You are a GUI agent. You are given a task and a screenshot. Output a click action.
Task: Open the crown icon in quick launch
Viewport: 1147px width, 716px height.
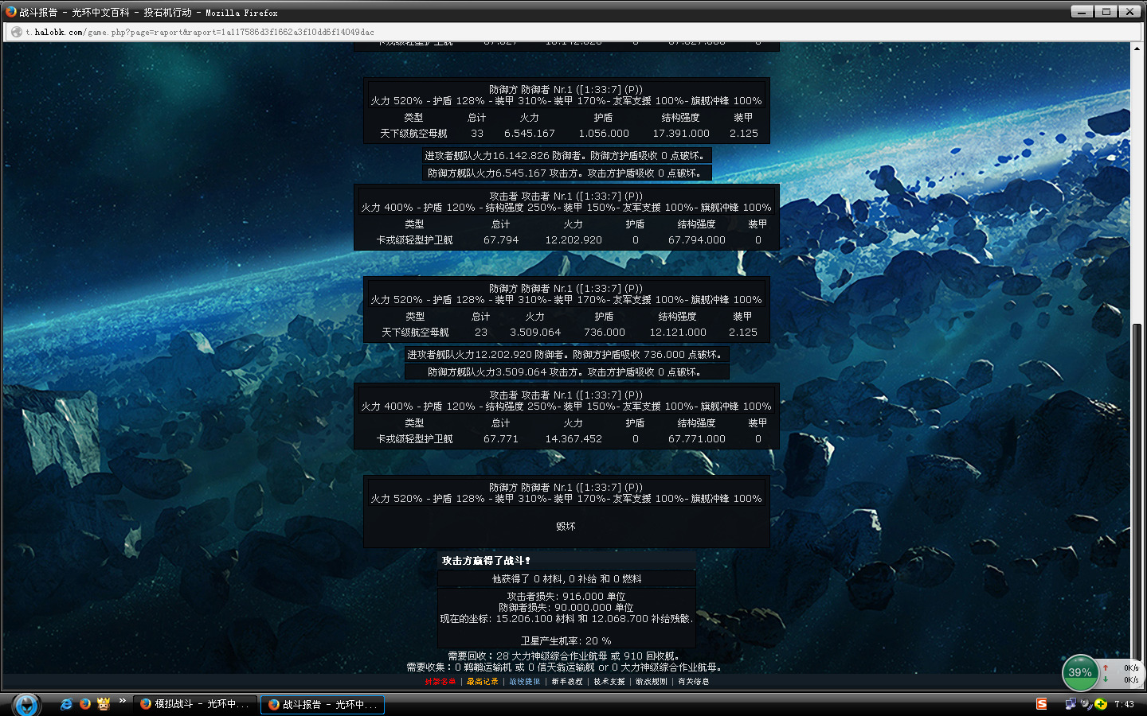(103, 704)
